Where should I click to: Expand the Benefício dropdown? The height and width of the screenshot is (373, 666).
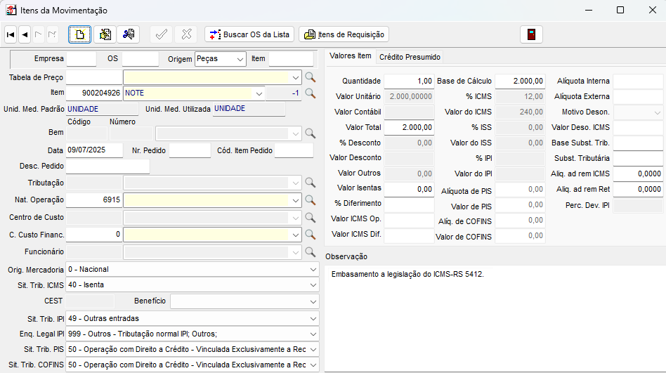[x=313, y=301]
